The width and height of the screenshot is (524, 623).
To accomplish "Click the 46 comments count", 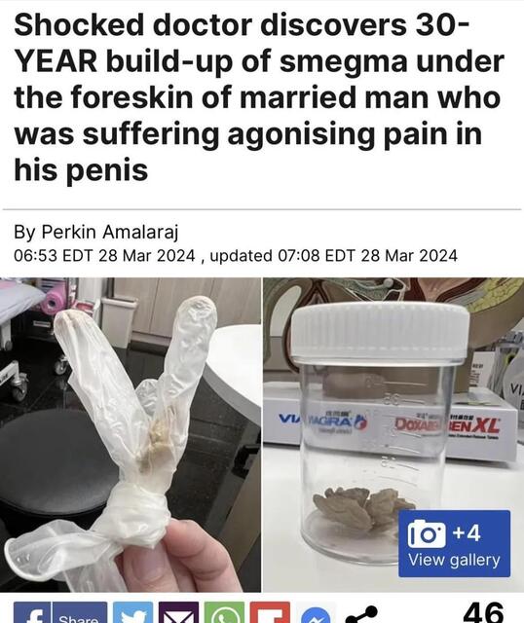I will point(483,612).
